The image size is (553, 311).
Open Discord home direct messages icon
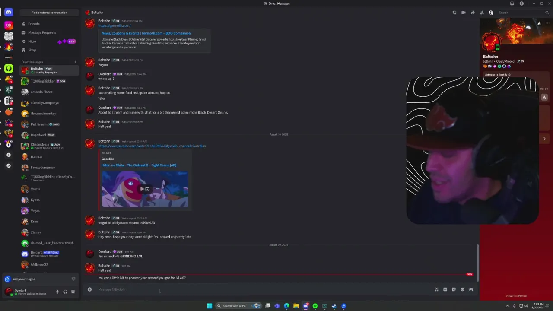[x=8, y=13]
